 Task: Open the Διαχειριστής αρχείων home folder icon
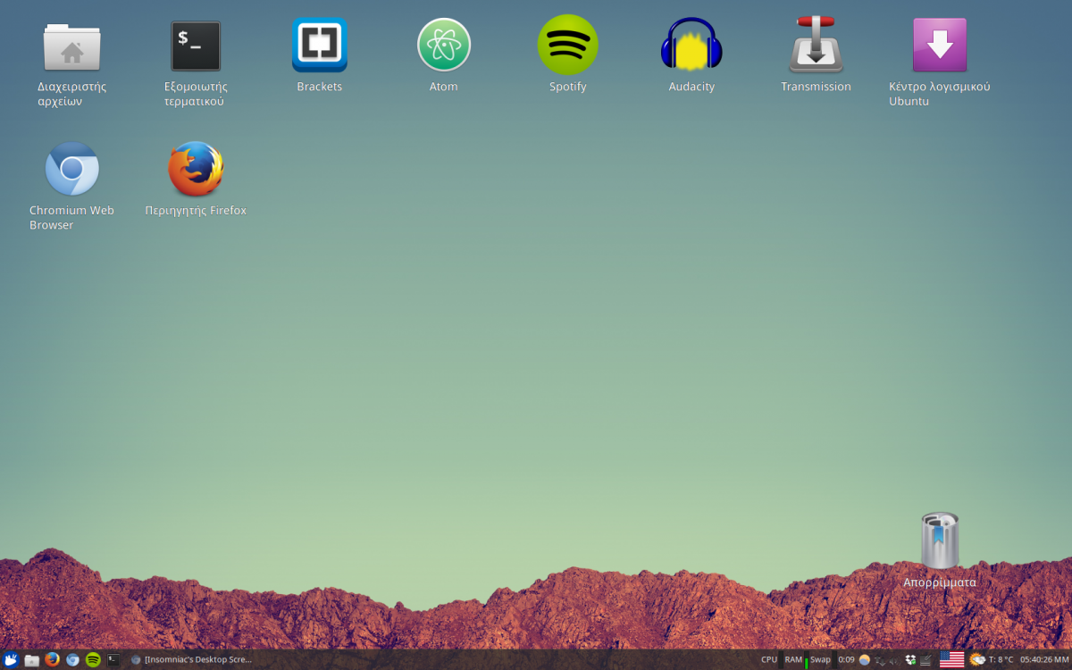click(x=71, y=47)
